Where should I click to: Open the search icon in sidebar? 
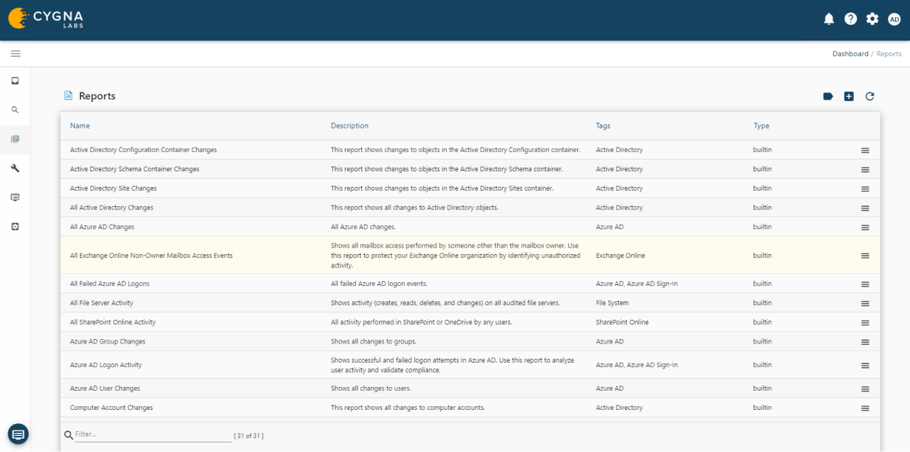[x=15, y=110]
